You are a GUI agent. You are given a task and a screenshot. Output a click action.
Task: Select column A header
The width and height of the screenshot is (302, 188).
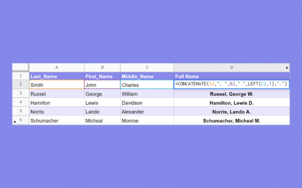point(57,68)
